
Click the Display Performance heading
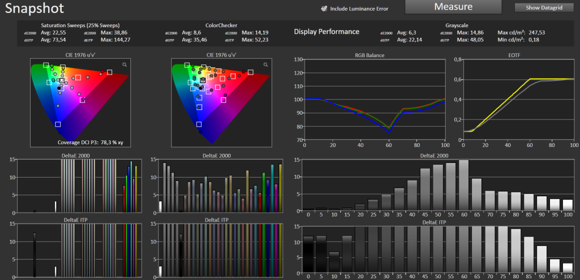coord(327,32)
